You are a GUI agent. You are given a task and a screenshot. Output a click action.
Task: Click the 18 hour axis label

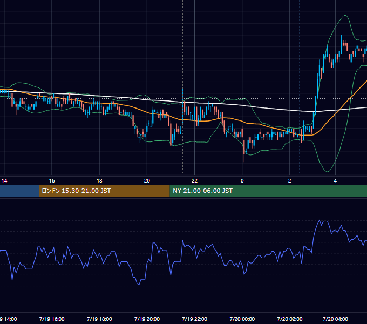pos(99,181)
